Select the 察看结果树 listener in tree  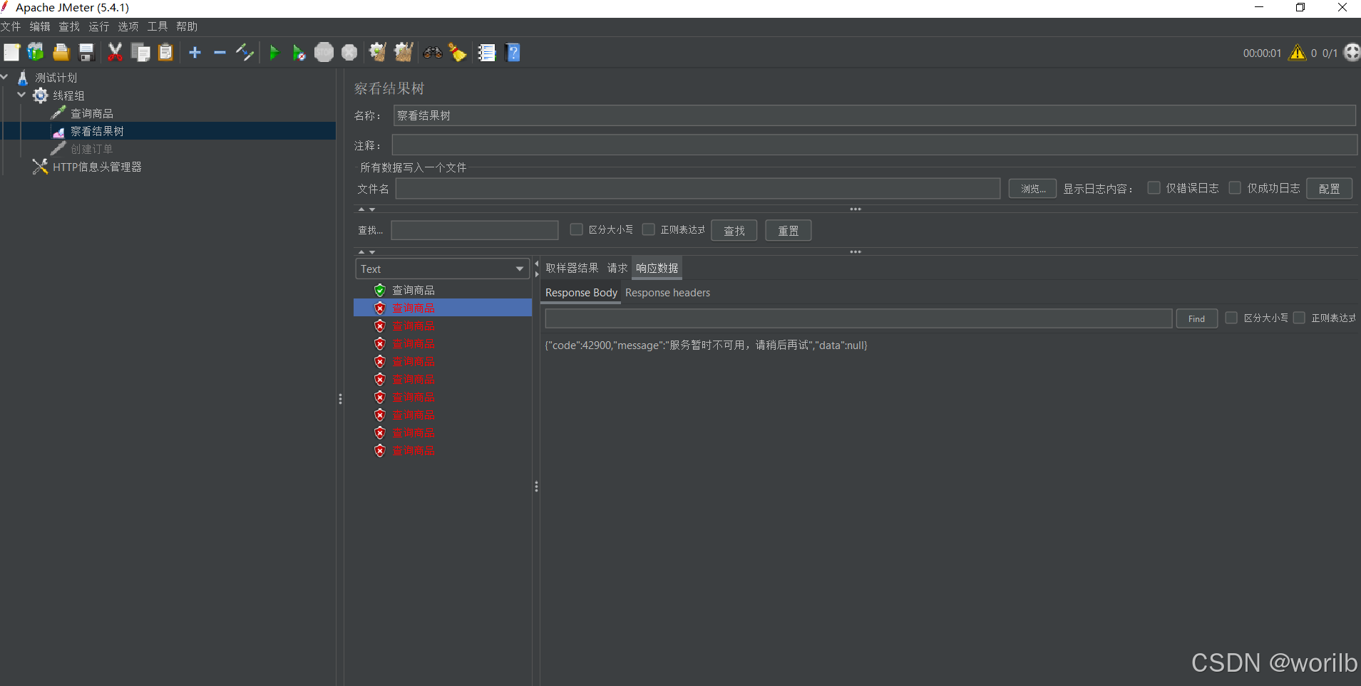97,131
